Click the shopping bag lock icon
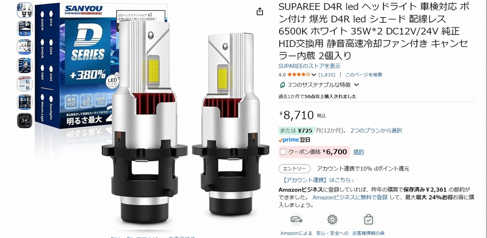The width and height of the screenshot is (487, 238). pyautogui.click(x=369, y=219)
